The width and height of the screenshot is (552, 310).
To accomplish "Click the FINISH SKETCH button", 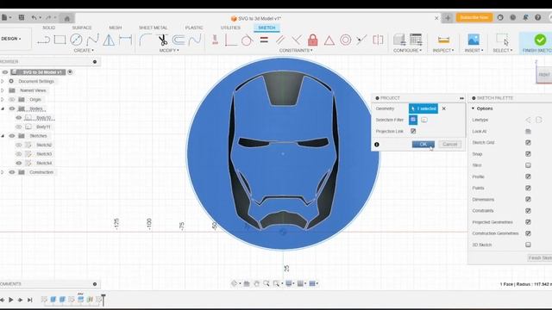I will tap(537, 43).
